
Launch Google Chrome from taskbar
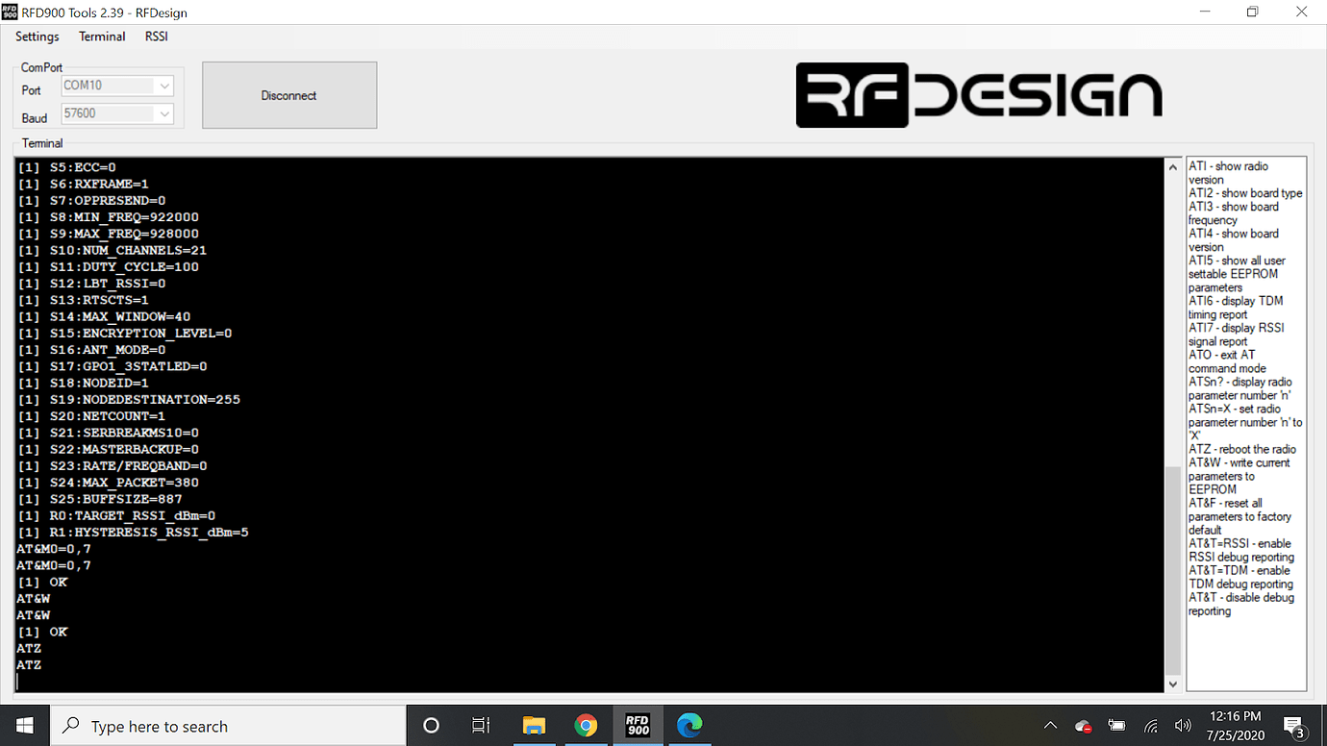(586, 725)
